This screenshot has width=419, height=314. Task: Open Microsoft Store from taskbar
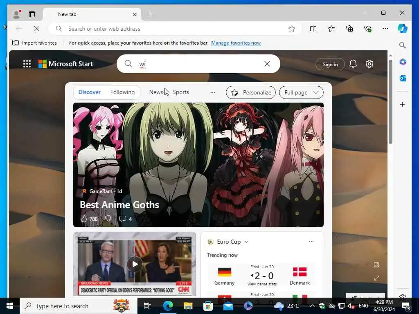208,306
